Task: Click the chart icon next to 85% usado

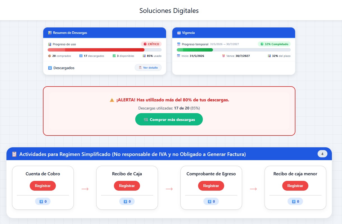Action: [x=144, y=56]
